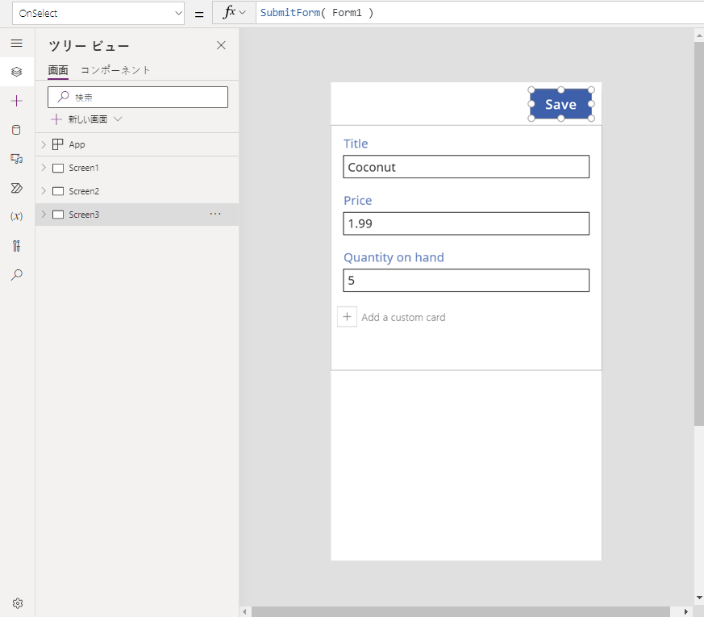
Task: Open the Power Automate flows icon
Action: [17, 188]
